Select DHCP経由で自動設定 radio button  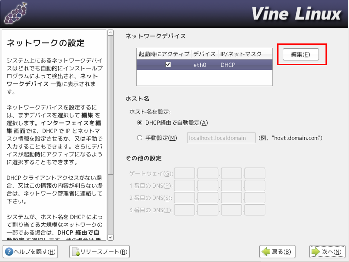pyautogui.click(x=140, y=123)
